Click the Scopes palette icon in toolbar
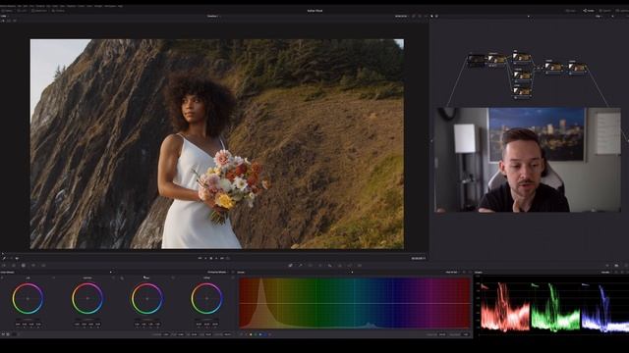Viewport: 629px width, 353px height. pos(616,266)
